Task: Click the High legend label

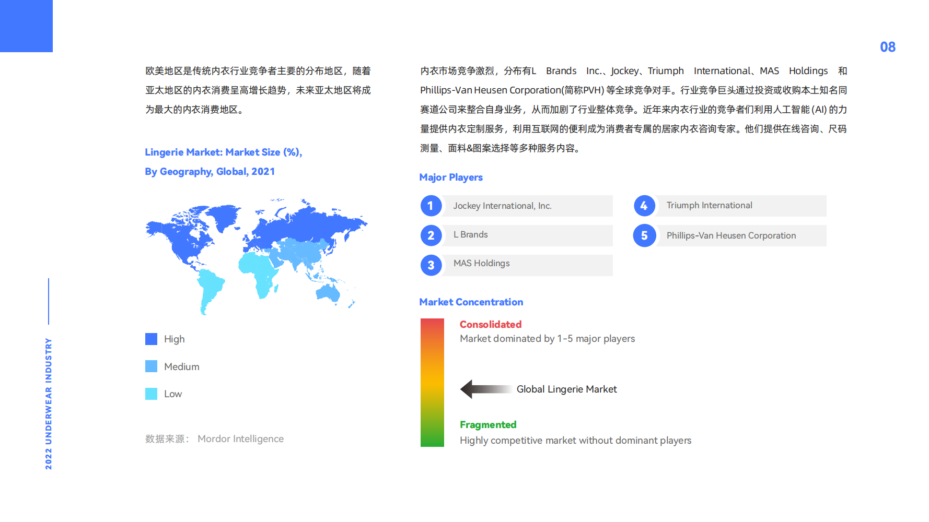Action: point(174,339)
